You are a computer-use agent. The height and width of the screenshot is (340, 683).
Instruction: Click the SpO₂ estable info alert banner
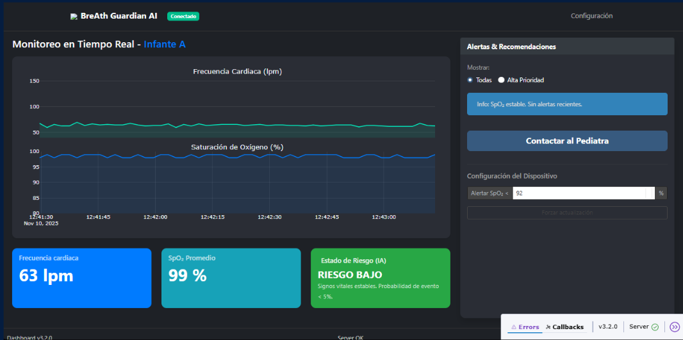click(x=567, y=104)
